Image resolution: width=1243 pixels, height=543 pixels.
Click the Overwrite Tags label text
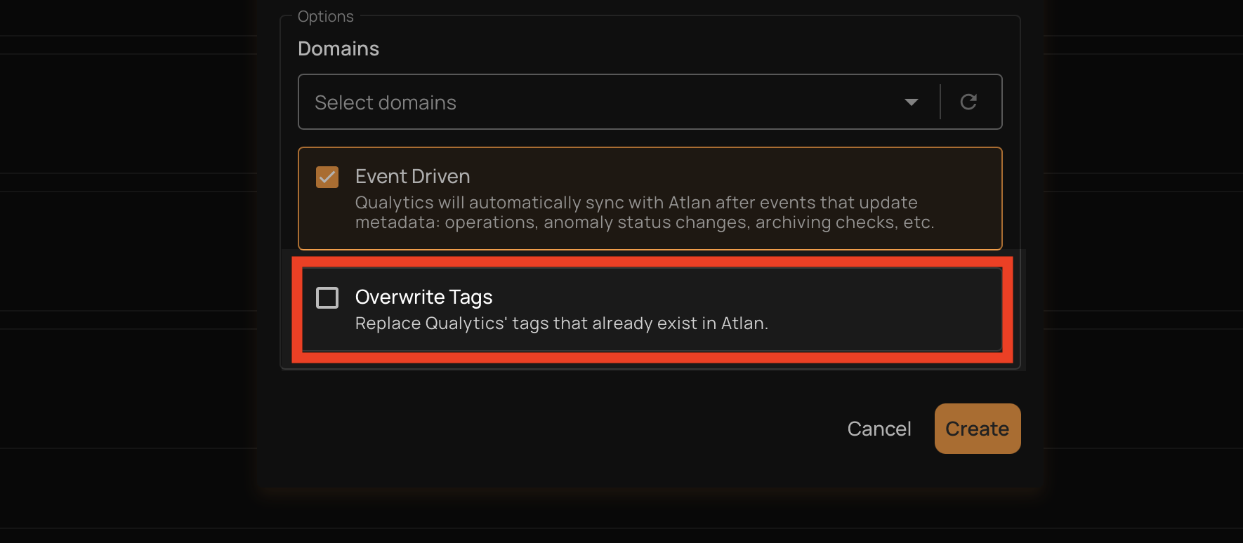point(423,297)
